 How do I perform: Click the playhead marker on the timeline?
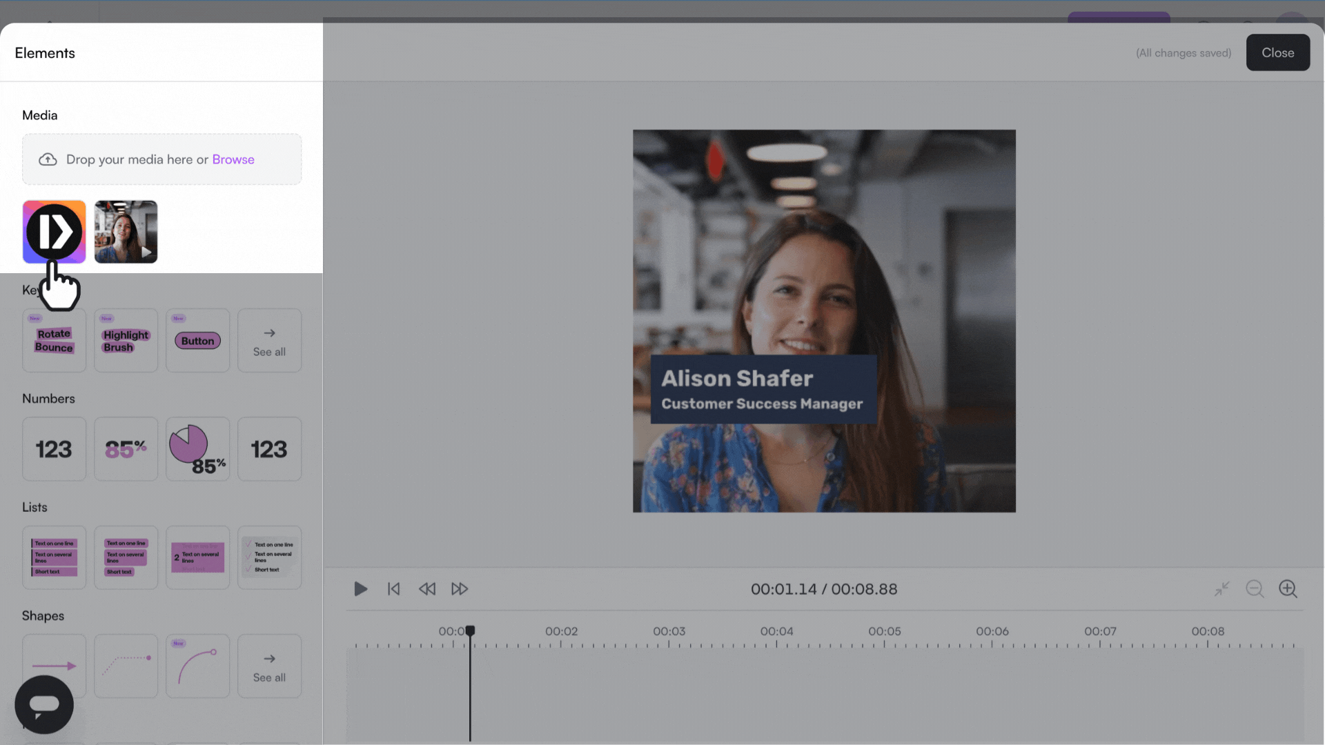click(470, 630)
